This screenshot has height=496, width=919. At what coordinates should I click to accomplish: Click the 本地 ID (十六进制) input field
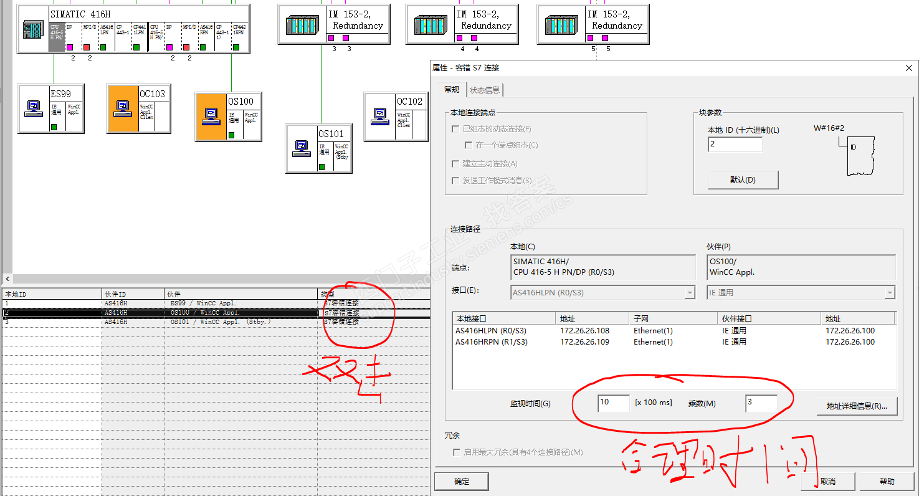pyautogui.click(x=735, y=144)
